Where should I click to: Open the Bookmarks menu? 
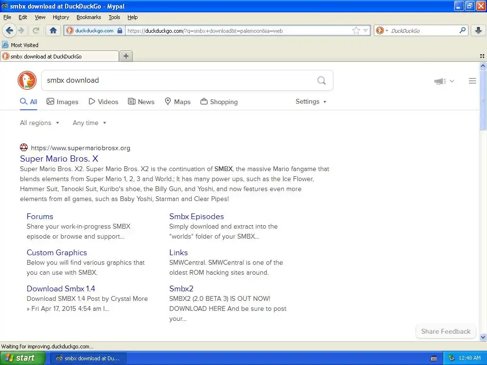[88, 17]
